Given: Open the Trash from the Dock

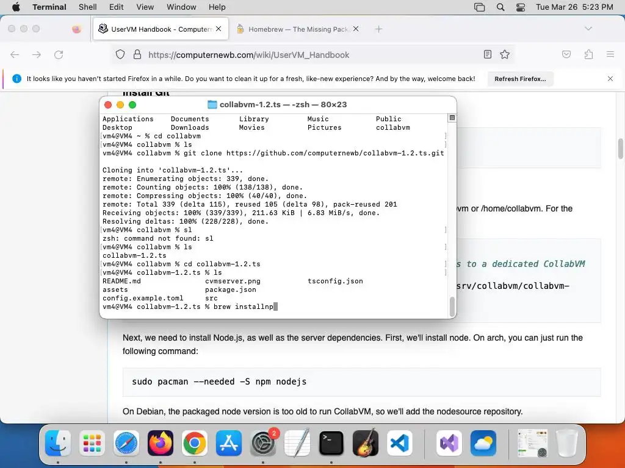Looking at the screenshot, I should coord(567,443).
